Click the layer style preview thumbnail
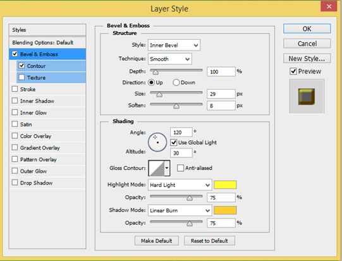This screenshot has height=261, width=342. tap(307, 97)
